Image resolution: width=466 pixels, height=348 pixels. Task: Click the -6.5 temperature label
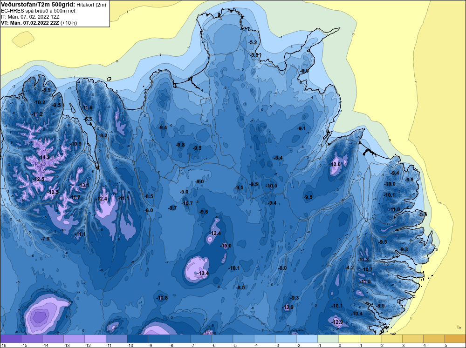pyautogui.click(x=304, y=71)
